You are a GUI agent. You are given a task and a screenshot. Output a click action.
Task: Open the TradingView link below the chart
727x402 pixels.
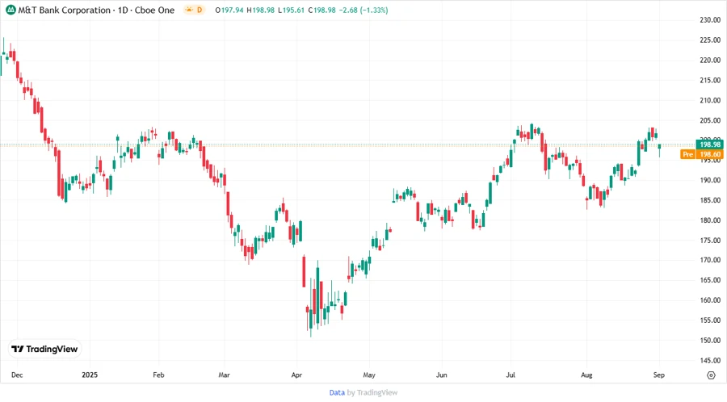click(377, 392)
